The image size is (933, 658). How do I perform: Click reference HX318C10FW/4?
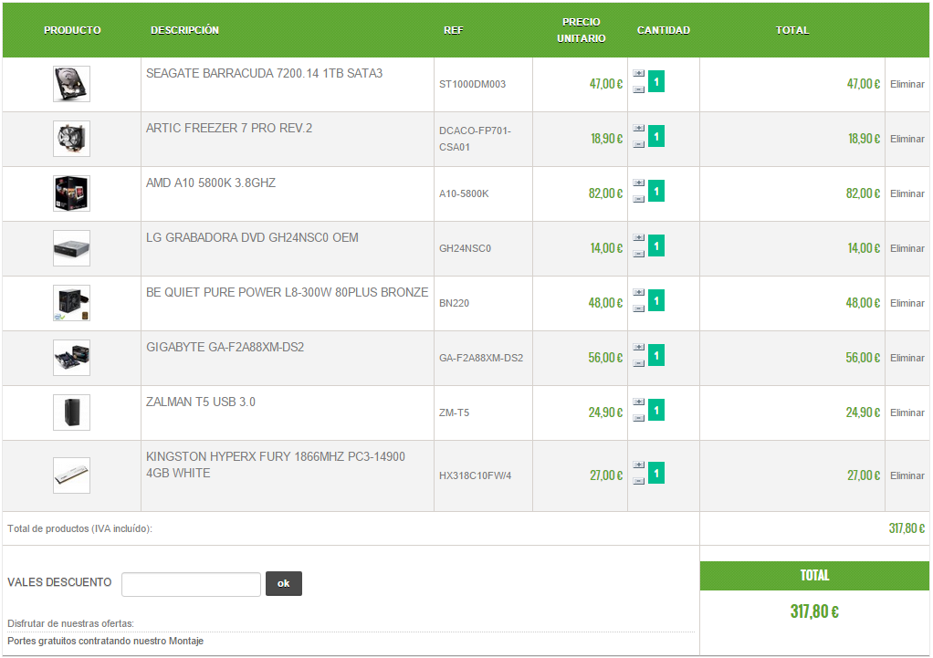[475, 476]
